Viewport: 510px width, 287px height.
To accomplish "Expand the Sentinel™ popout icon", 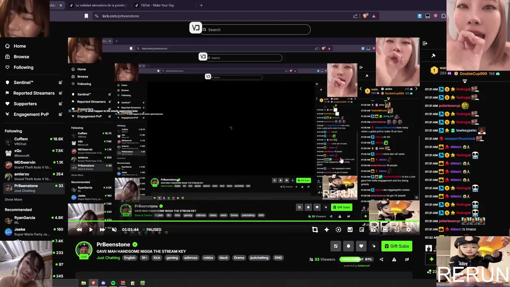I will 61,83.
